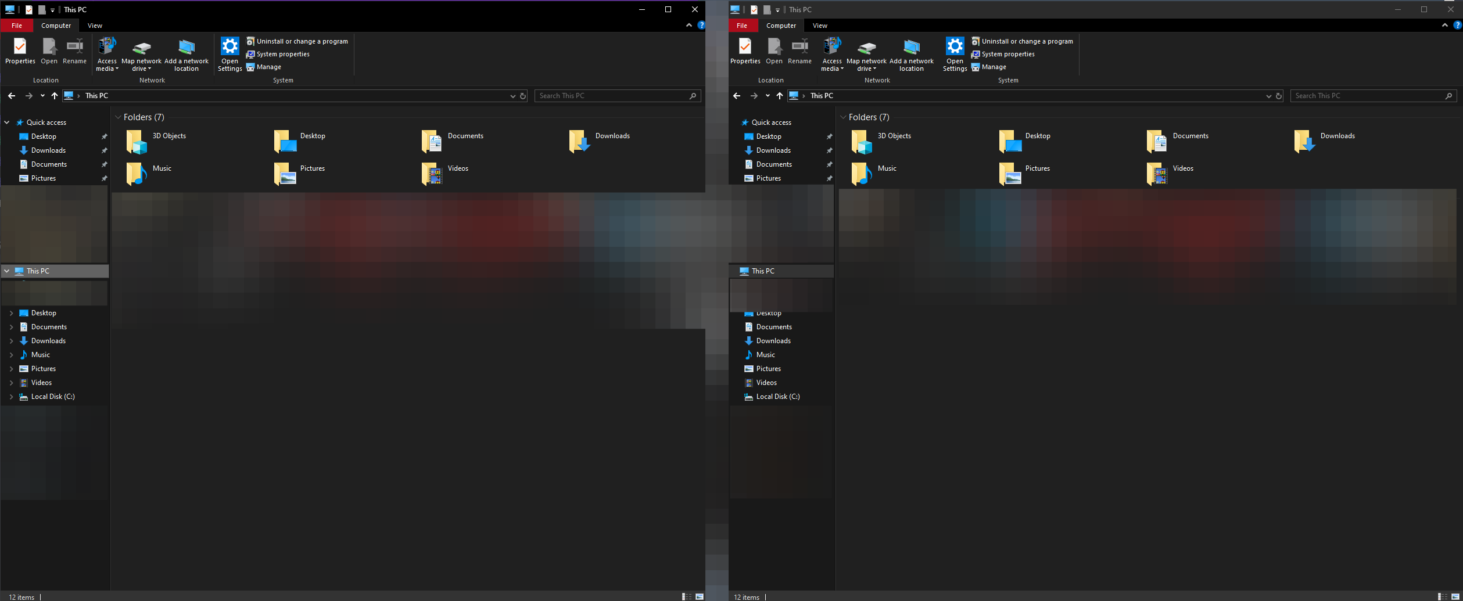
Task: Click Uninstall or change a program in right window
Action: coord(1027,41)
